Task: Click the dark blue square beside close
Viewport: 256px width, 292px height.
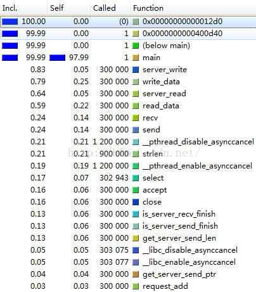Action: click(136, 202)
